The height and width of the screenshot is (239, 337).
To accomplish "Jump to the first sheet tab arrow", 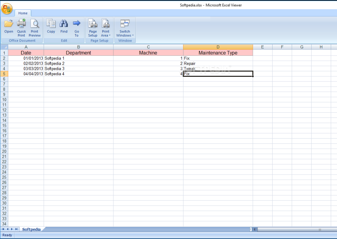I will click(x=3, y=229).
